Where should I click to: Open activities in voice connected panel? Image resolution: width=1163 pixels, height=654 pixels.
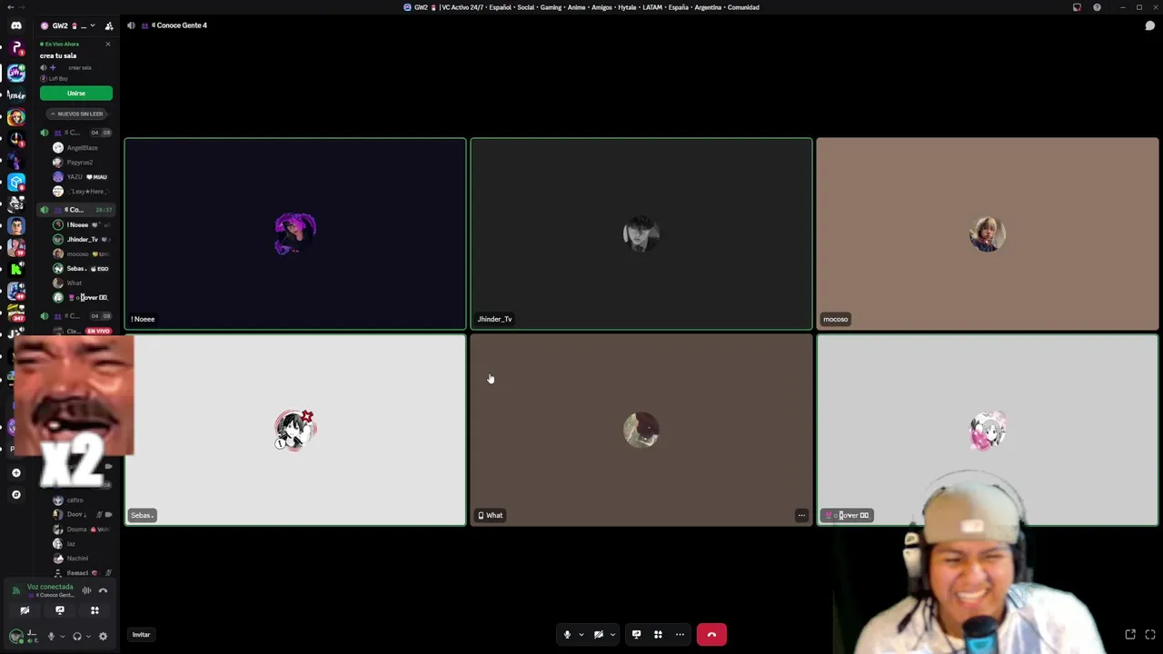[x=94, y=610]
